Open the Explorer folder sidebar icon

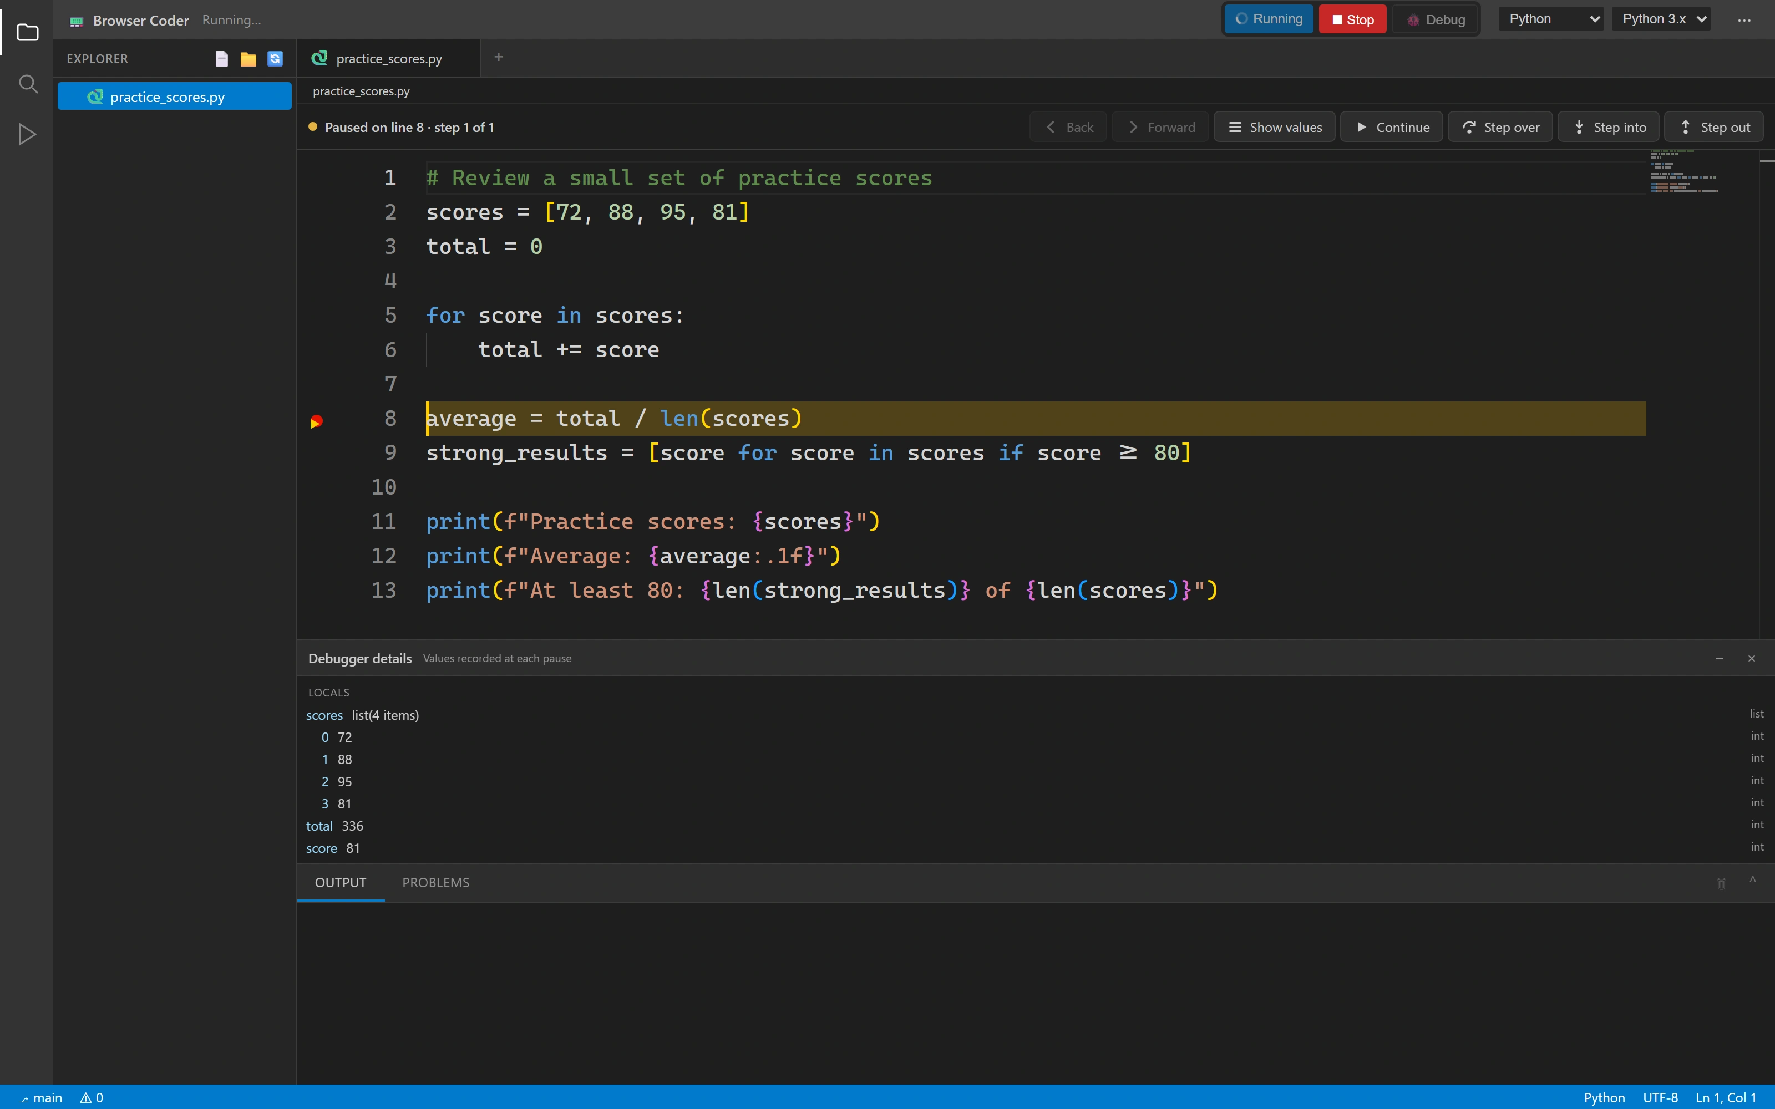point(27,32)
